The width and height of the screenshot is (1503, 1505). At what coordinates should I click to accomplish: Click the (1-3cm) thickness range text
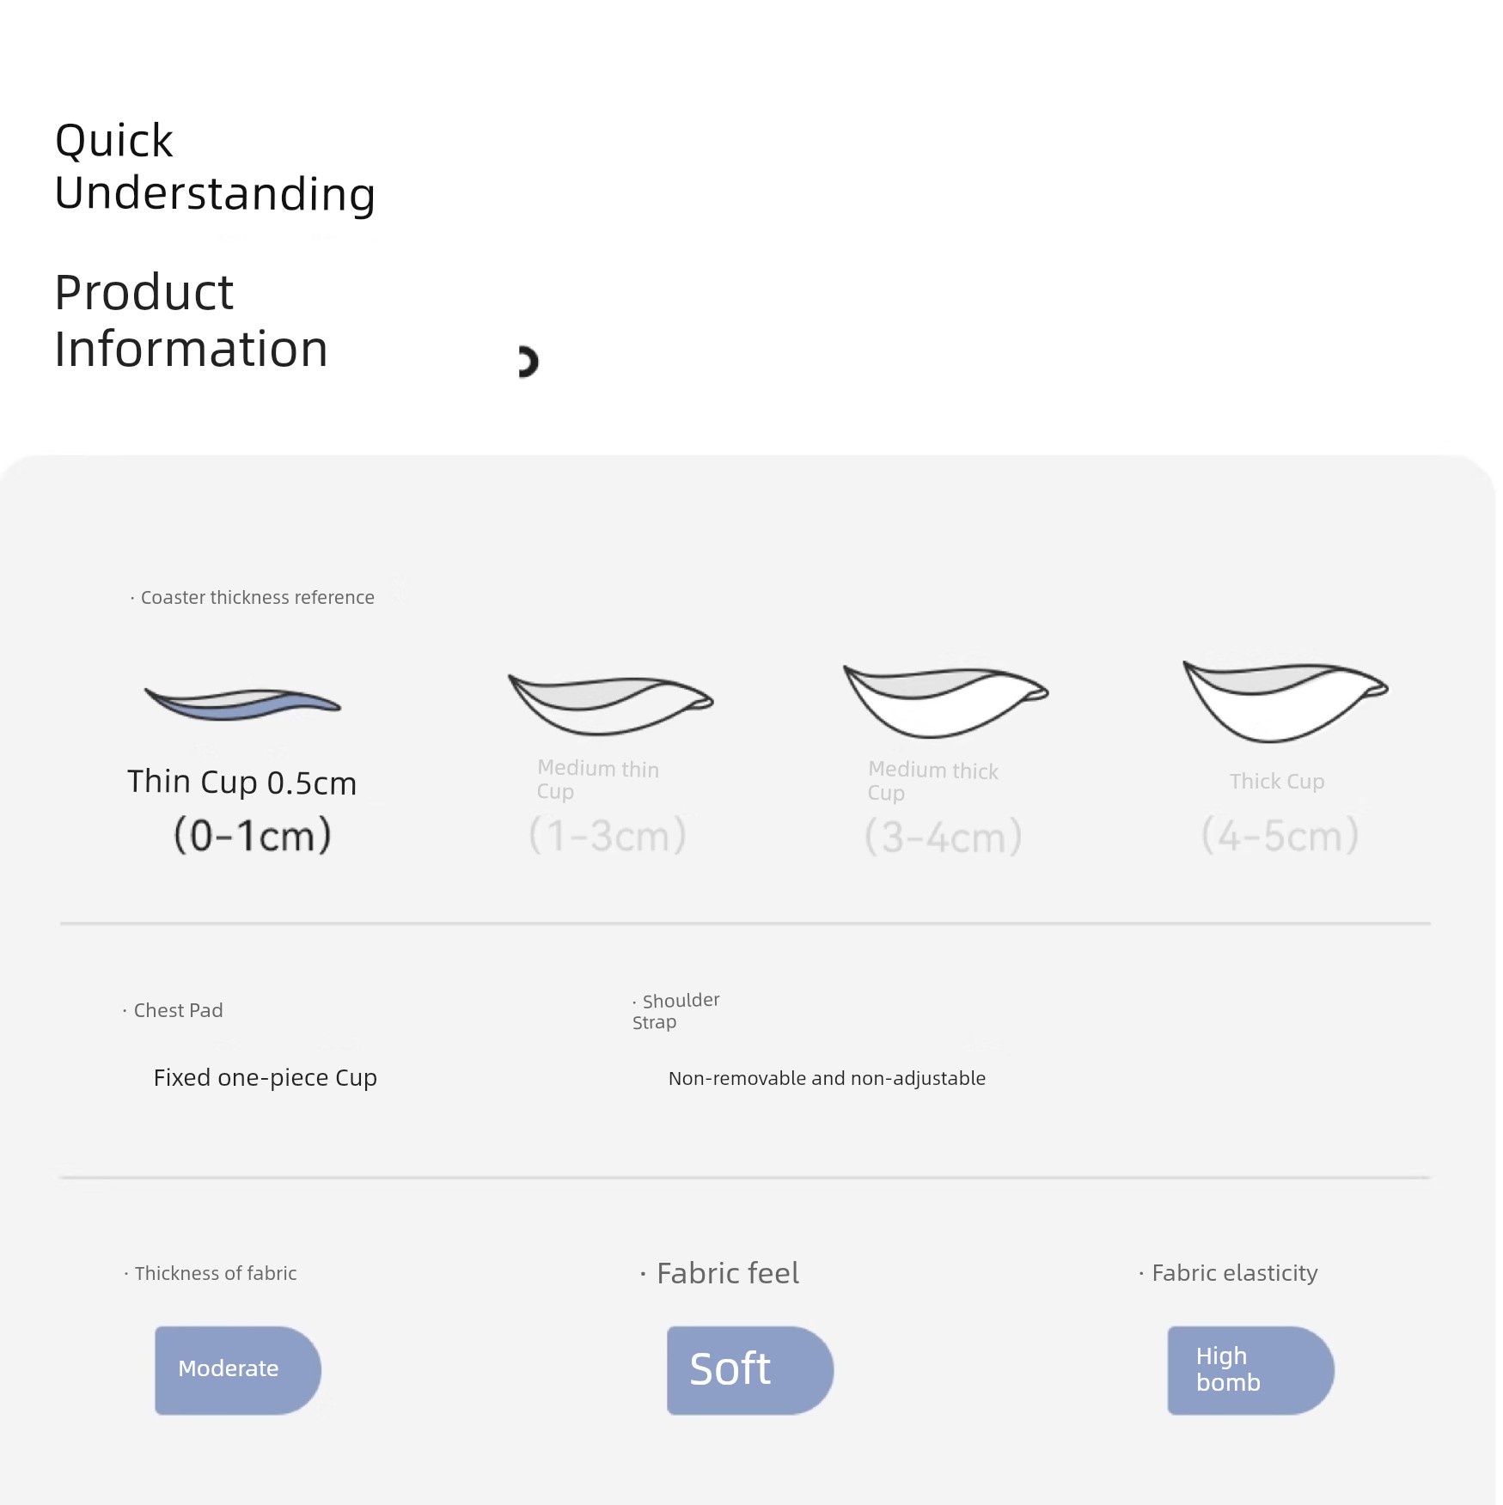[608, 835]
